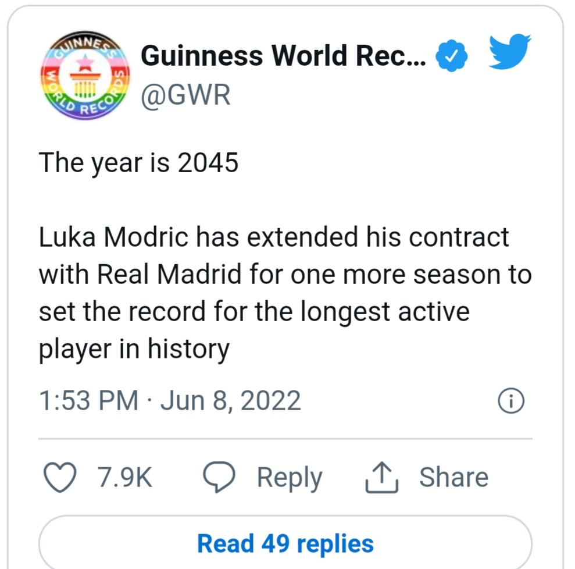575x569 pixels.
Task: Click the 7.9K likes count
Action: point(124,477)
